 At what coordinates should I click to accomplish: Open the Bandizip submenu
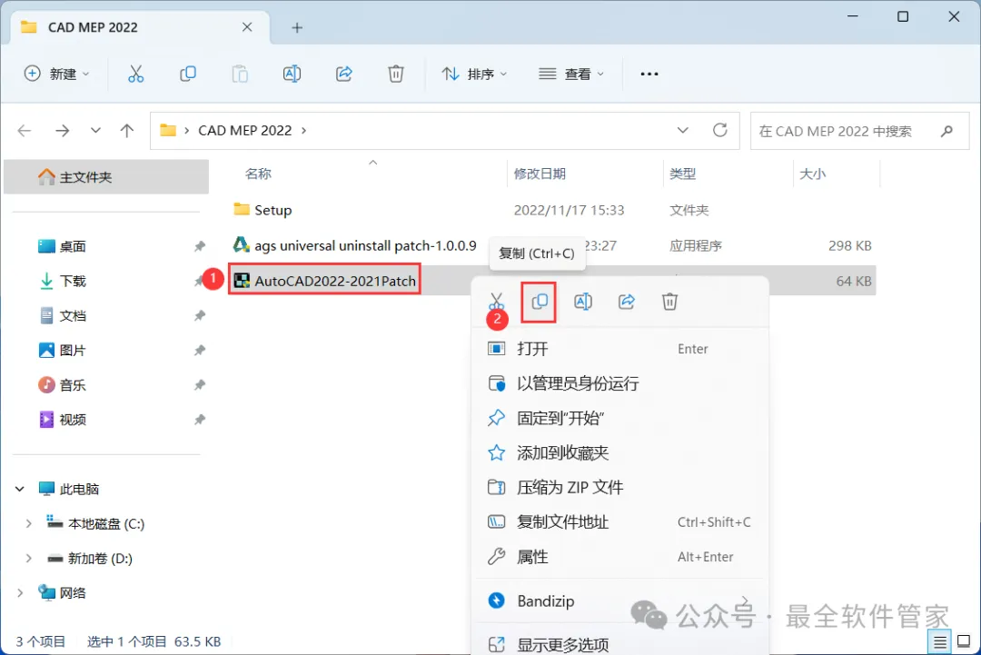pos(619,601)
